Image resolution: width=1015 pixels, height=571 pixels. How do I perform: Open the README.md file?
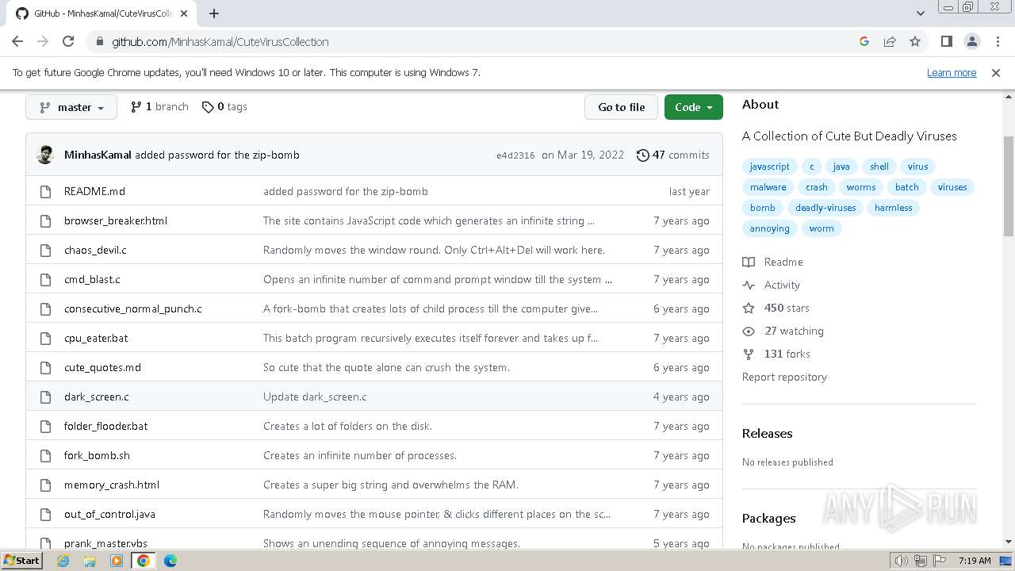pyautogui.click(x=94, y=191)
